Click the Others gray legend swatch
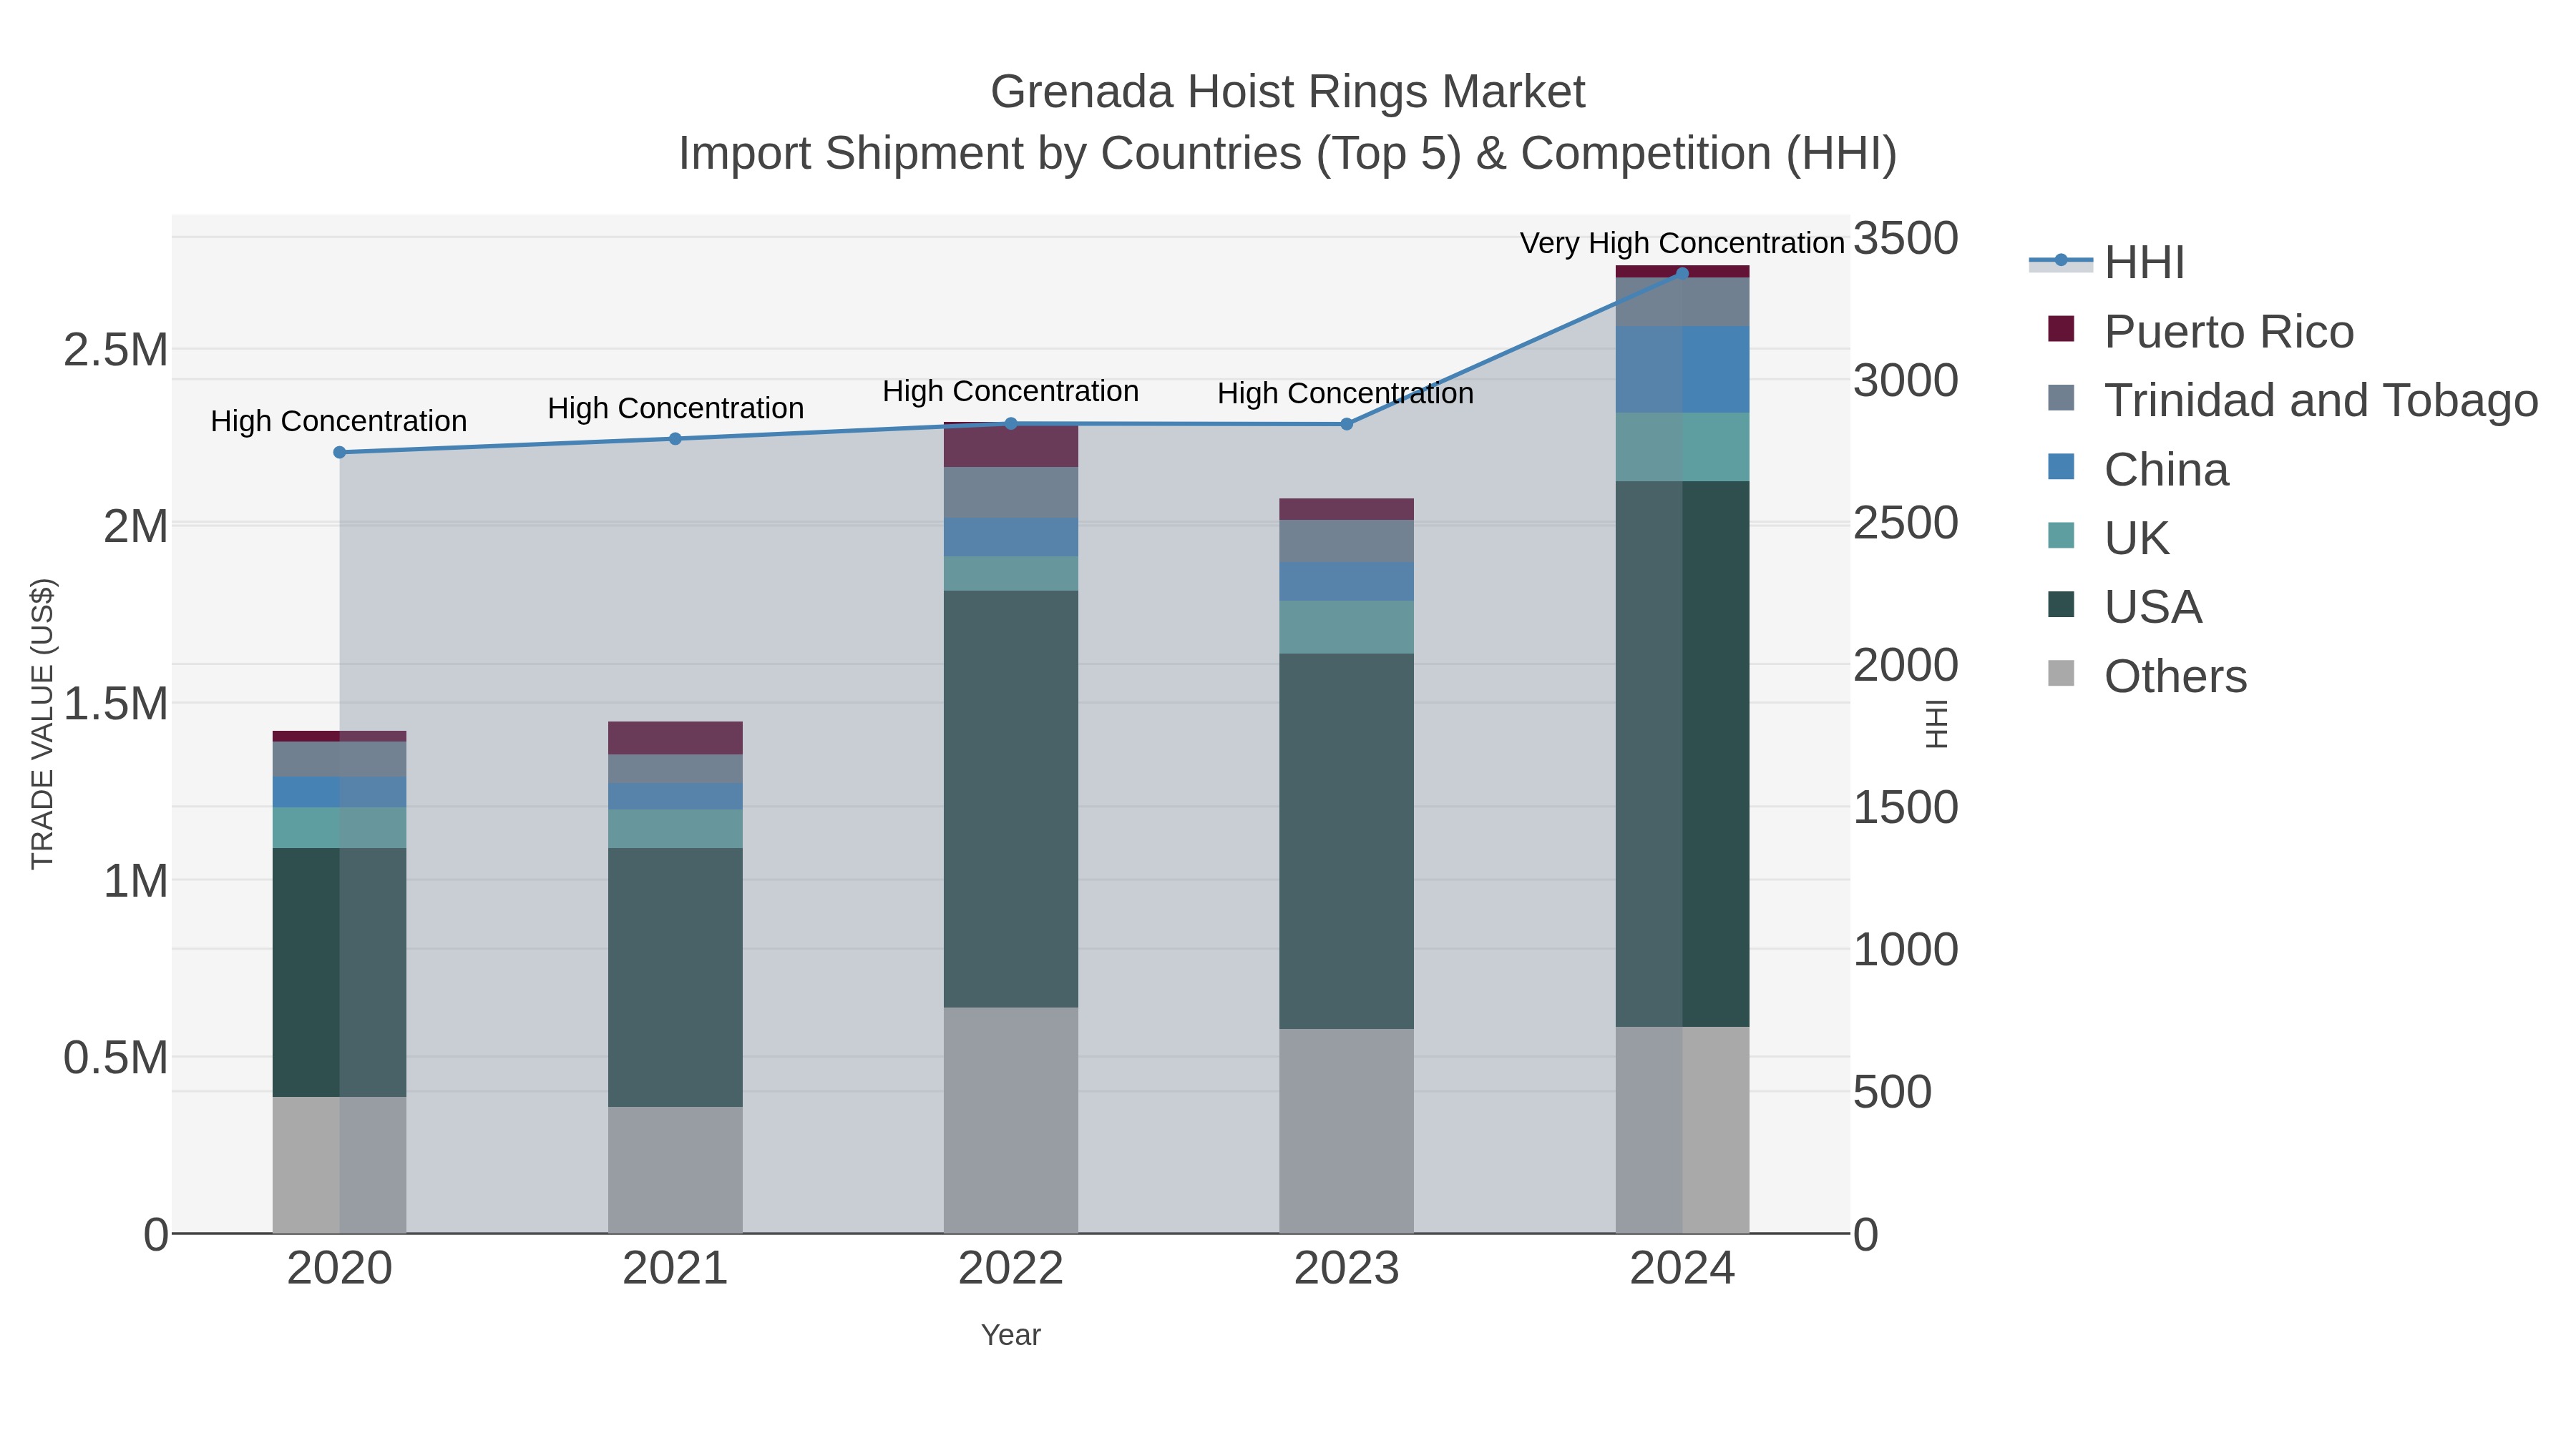 (x=2061, y=674)
